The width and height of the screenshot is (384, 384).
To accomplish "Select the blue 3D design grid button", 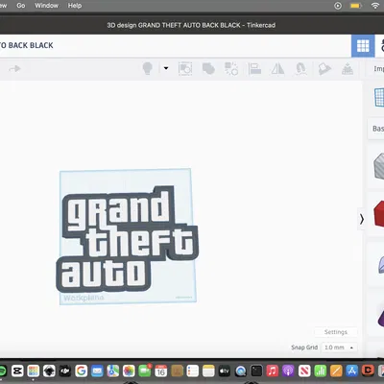I will (363, 46).
